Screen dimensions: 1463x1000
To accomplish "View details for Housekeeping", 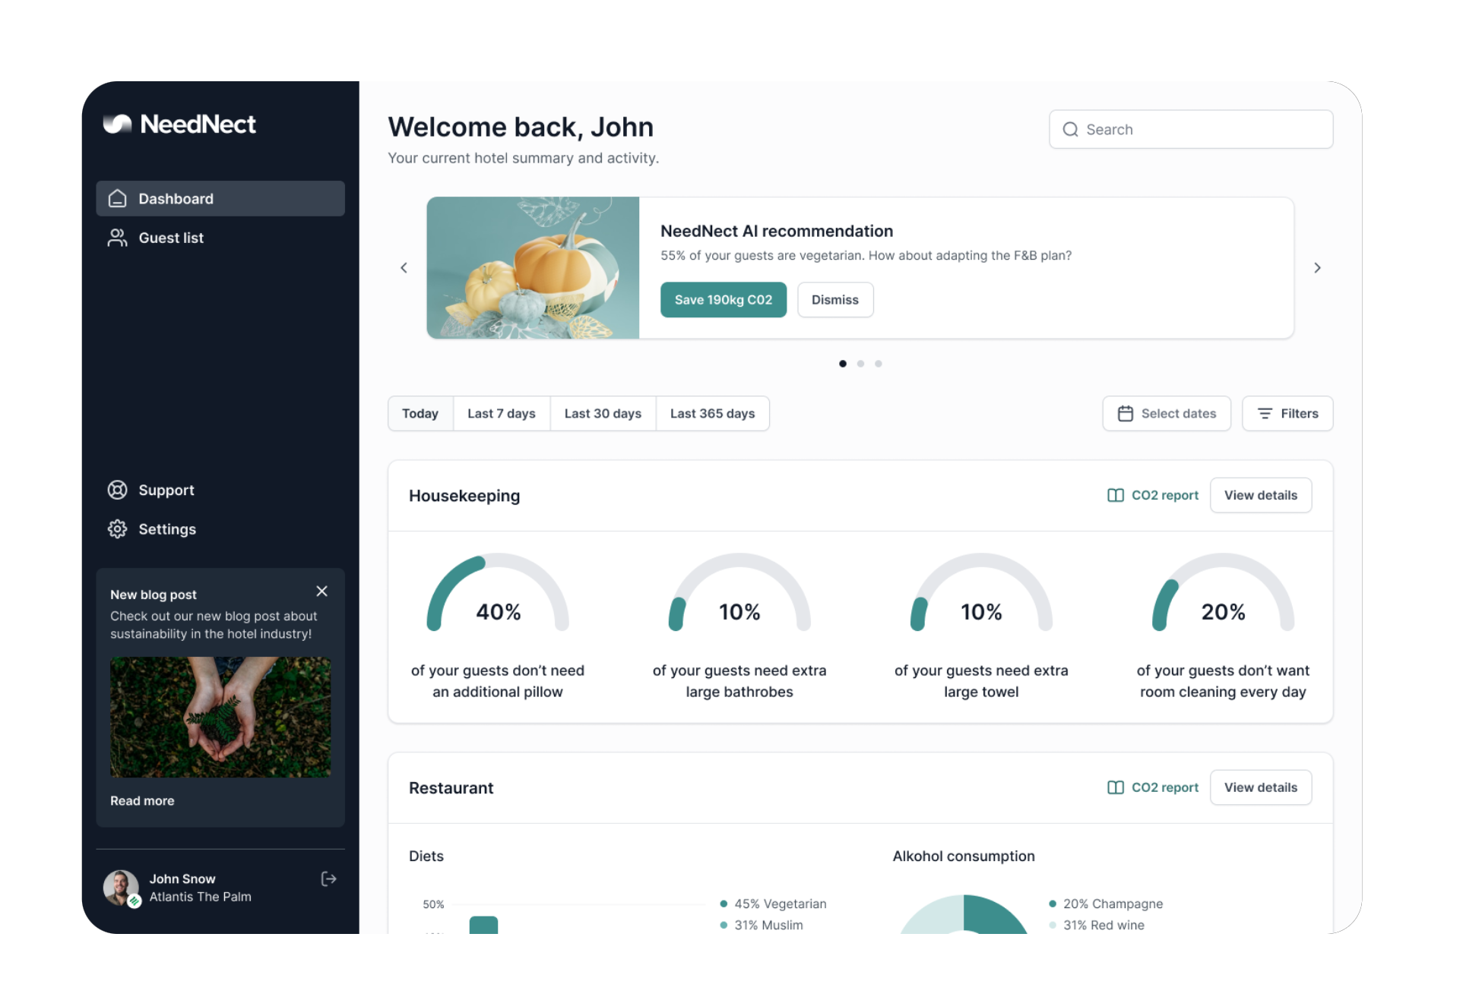I will coord(1261,495).
